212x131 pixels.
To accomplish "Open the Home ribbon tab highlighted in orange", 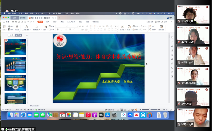I will point(40,22).
